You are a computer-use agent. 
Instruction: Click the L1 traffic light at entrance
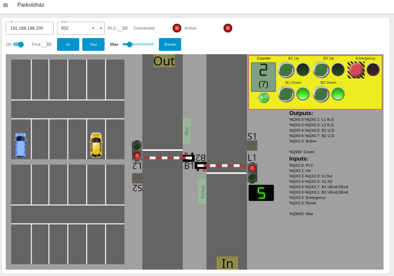[x=252, y=173]
